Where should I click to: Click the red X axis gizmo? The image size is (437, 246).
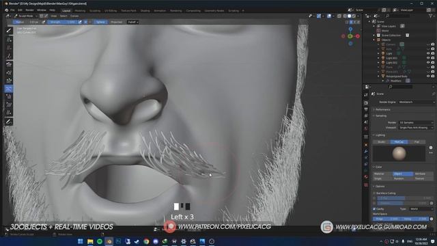coord(358,36)
